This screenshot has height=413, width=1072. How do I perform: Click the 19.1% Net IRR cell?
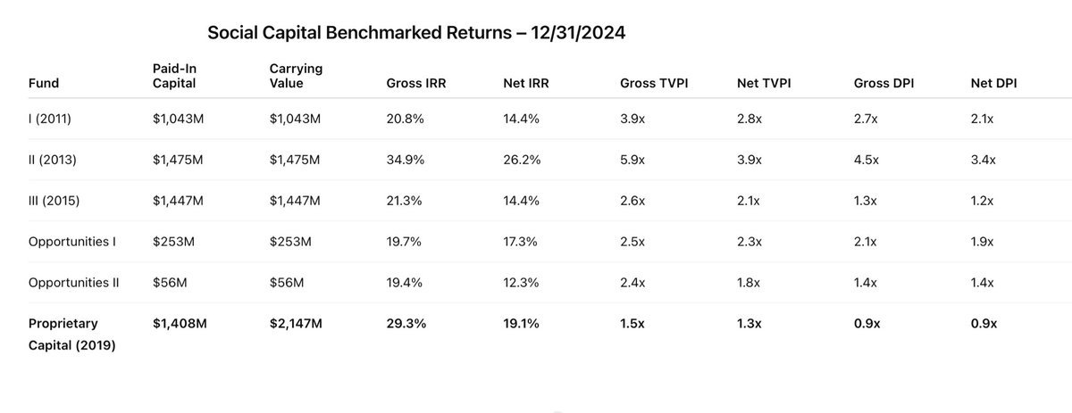521,324
